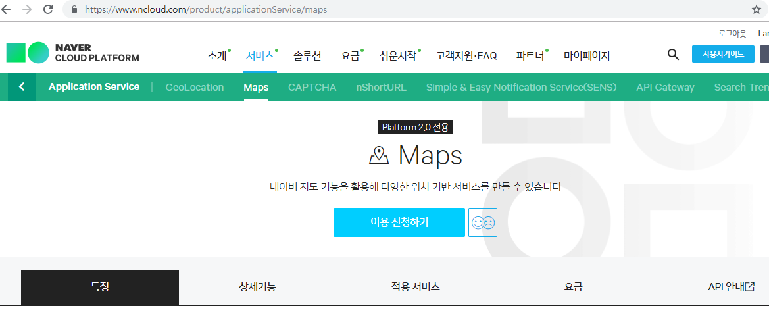Select the Maps service tab
Image resolution: width=769 pixels, height=327 pixels.
pyautogui.click(x=256, y=88)
